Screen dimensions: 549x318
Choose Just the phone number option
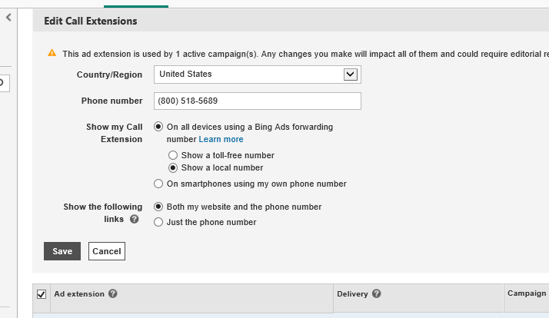(x=159, y=222)
